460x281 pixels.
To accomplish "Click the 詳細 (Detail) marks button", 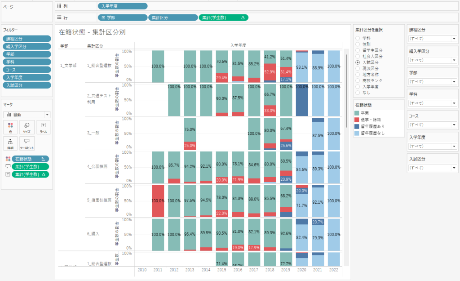I will pos(11,143).
